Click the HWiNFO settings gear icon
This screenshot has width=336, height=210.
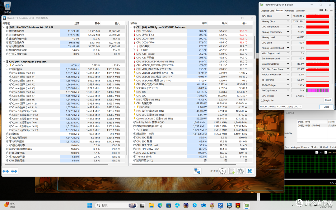[240, 171]
